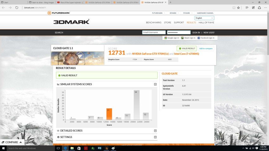
Task: Click the 3DMARK logo
Action: point(71,22)
